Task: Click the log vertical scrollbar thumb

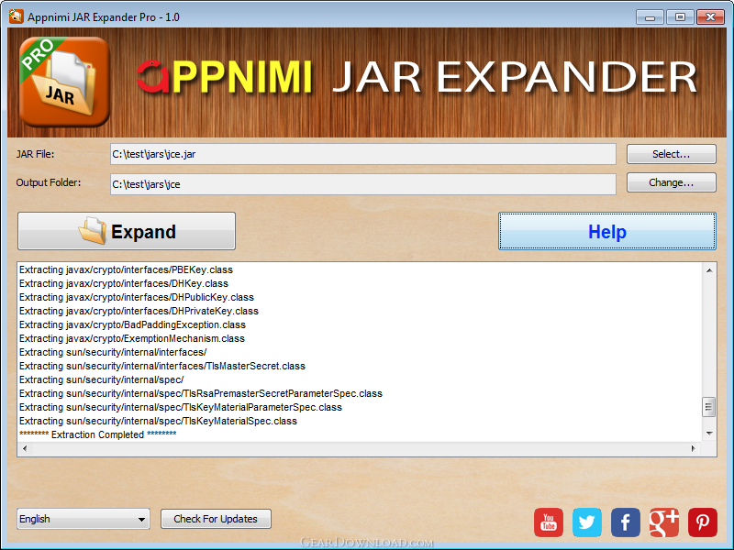Action: point(708,407)
